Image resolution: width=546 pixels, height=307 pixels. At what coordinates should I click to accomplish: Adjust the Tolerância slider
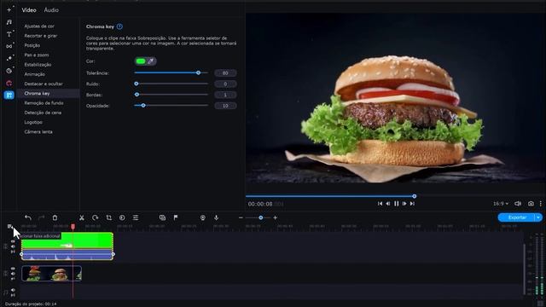171,72
